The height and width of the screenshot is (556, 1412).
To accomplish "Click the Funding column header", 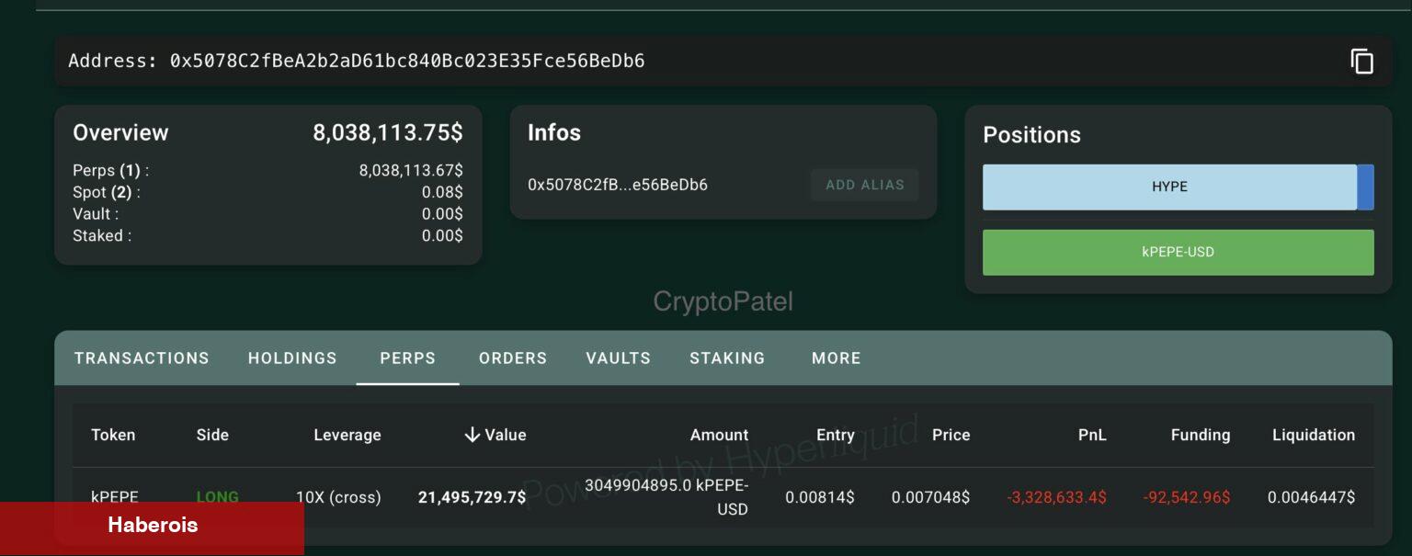I will pos(1200,435).
